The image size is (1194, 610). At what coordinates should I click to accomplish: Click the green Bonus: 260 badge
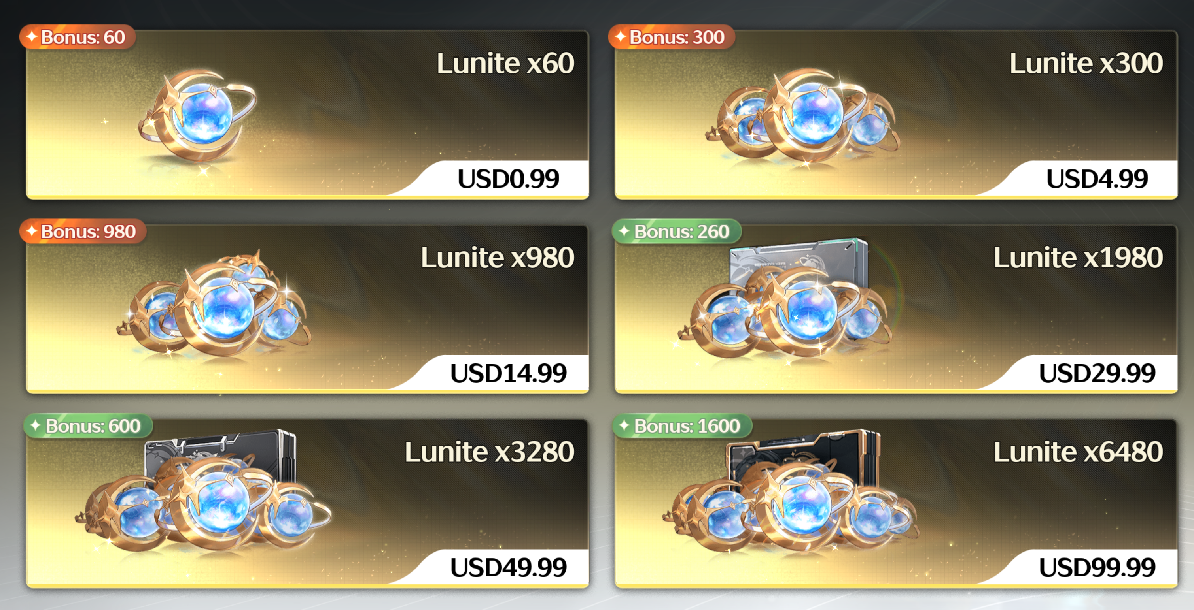(677, 231)
